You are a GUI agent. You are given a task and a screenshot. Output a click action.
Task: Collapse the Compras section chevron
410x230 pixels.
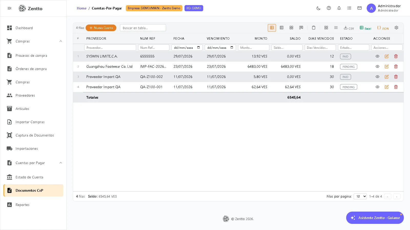pyautogui.click(x=61, y=41)
